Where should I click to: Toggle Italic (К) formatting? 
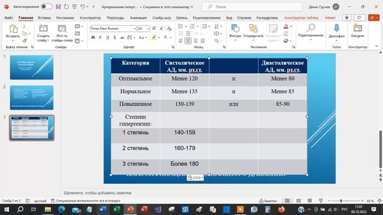click(x=100, y=38)
